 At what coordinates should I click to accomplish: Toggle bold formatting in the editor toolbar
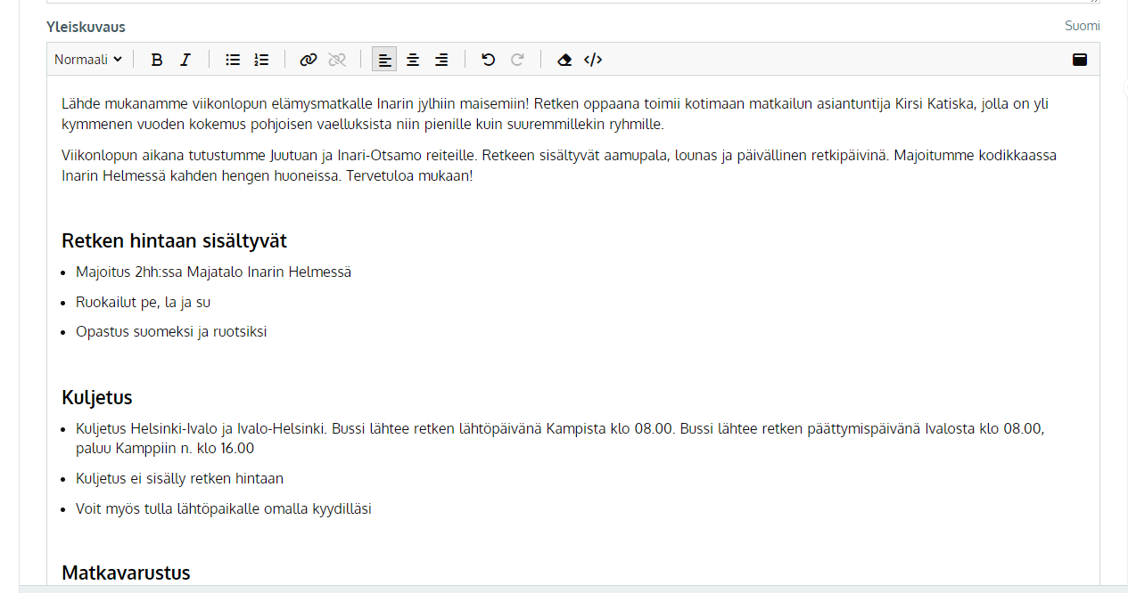click(x=157, y=60)
